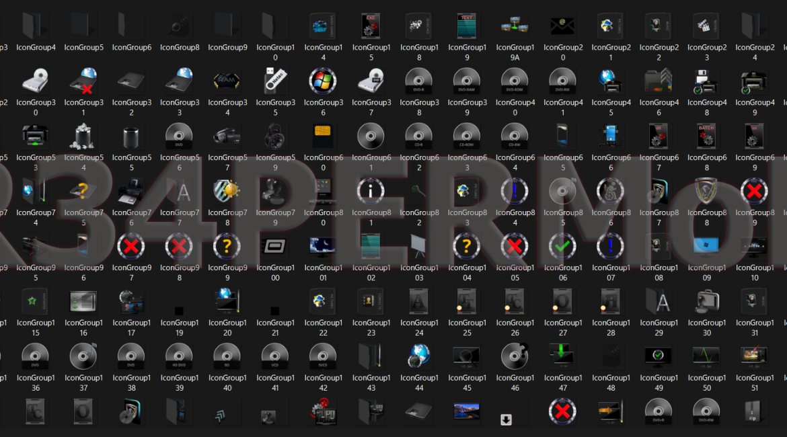
Task: Click the IconGroup99 yellow question mark icon
Action: pos(227,247)
